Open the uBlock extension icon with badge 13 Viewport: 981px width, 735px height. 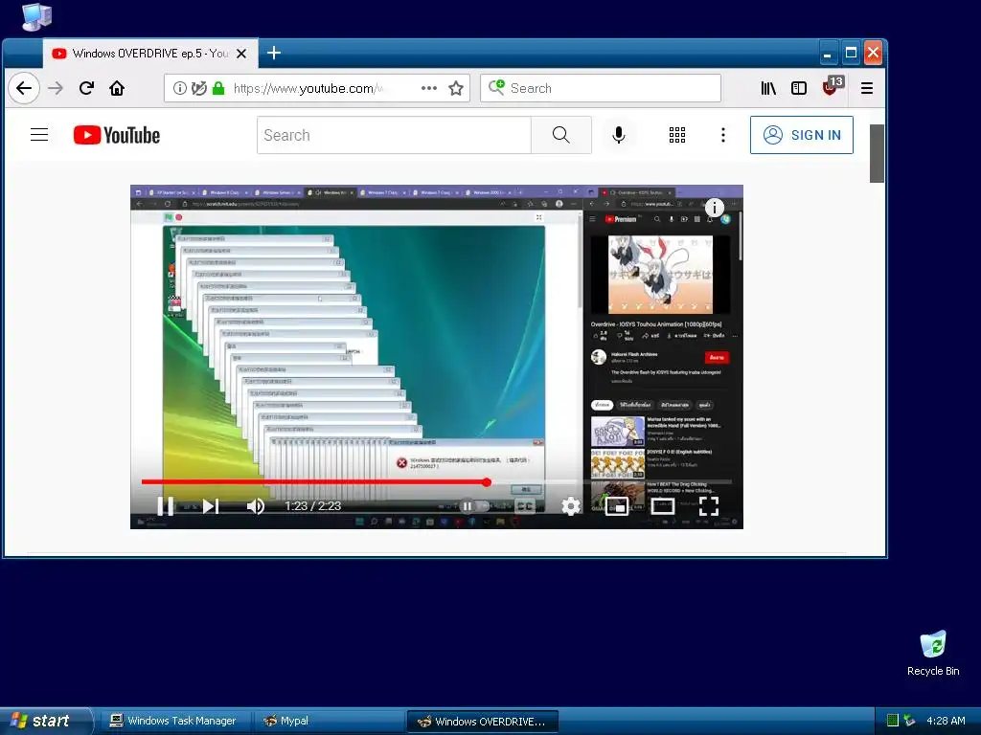(833, 86)
